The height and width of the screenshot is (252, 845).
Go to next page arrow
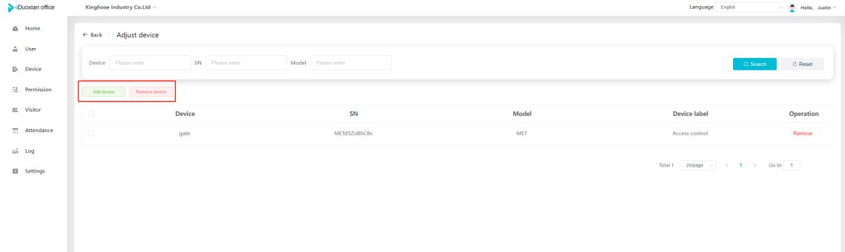[x=755, y=165]
